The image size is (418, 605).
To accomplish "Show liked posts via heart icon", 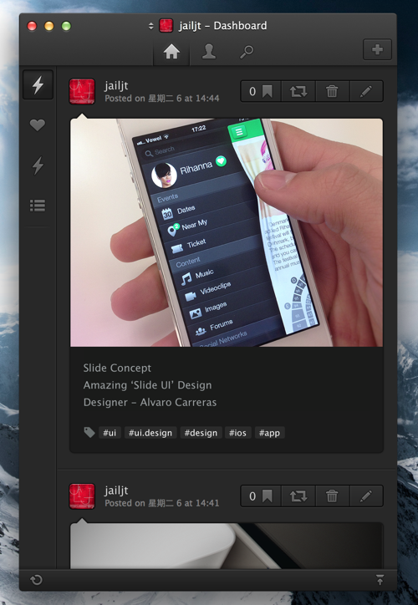I will [38, 125].
